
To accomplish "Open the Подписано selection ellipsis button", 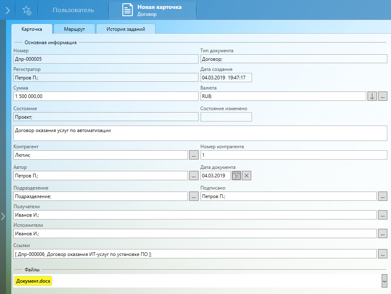I will coord(382,196).
